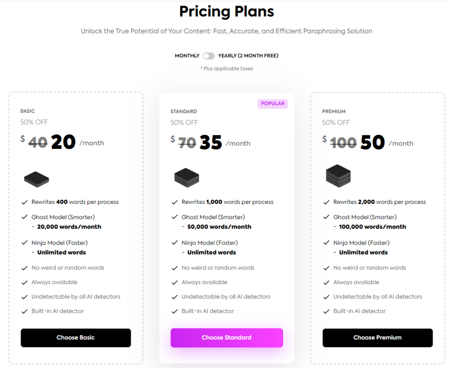Click the checkmark beside 'Rewrites 400 words per process'

tap(25, 202)
